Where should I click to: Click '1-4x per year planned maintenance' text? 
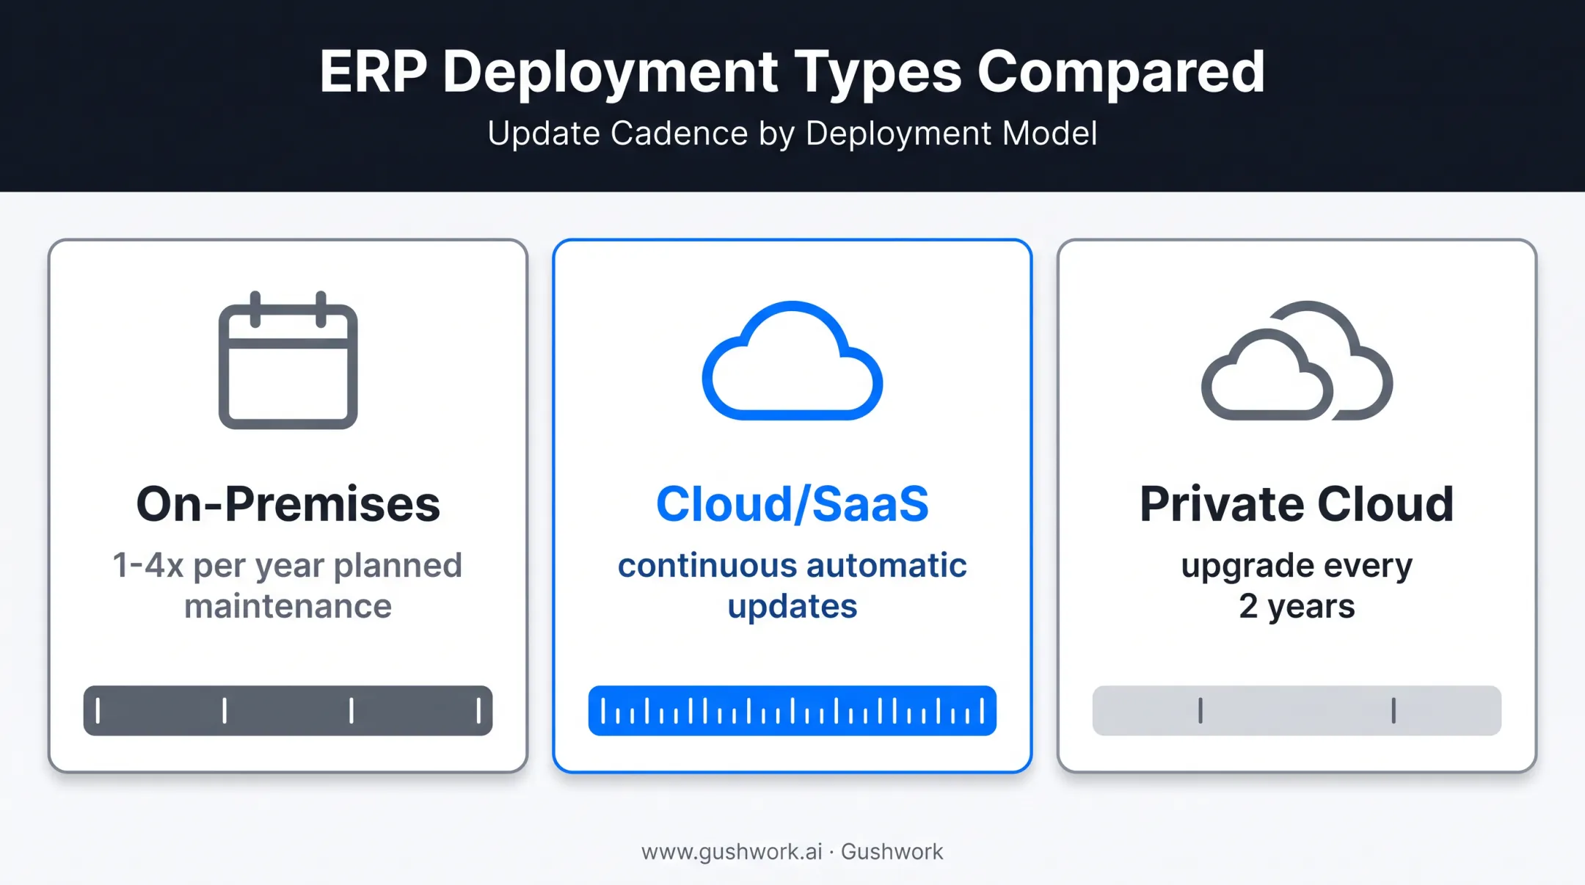click(x=288, y=586)
